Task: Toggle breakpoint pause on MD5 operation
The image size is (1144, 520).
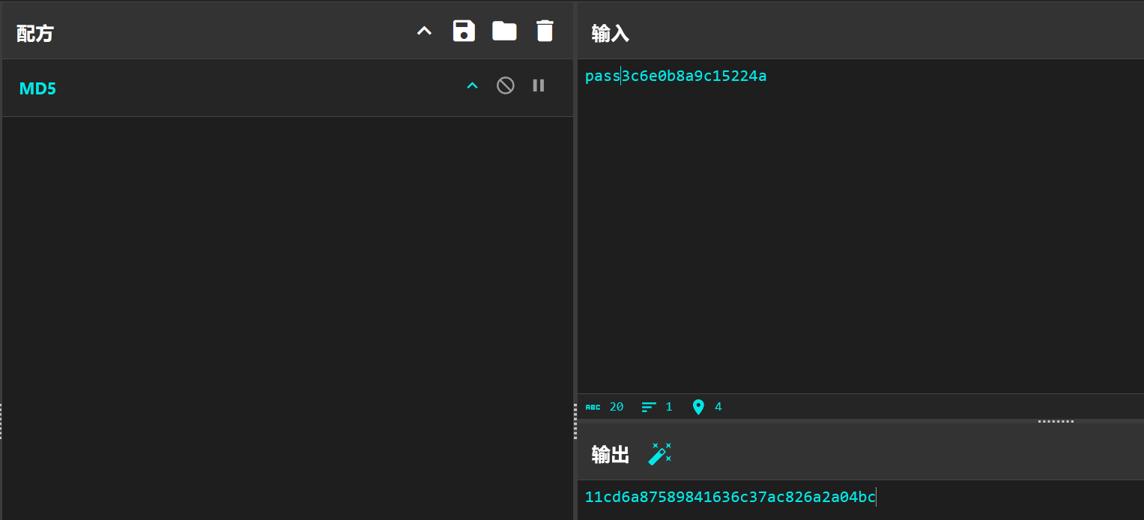Action: 539,85
